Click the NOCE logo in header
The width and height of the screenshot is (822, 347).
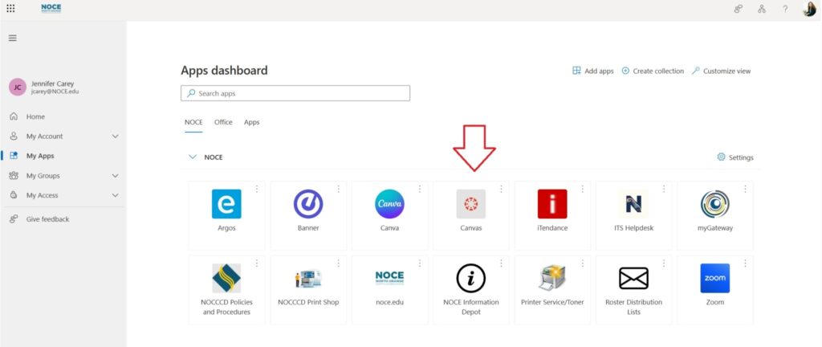point(51,8)
